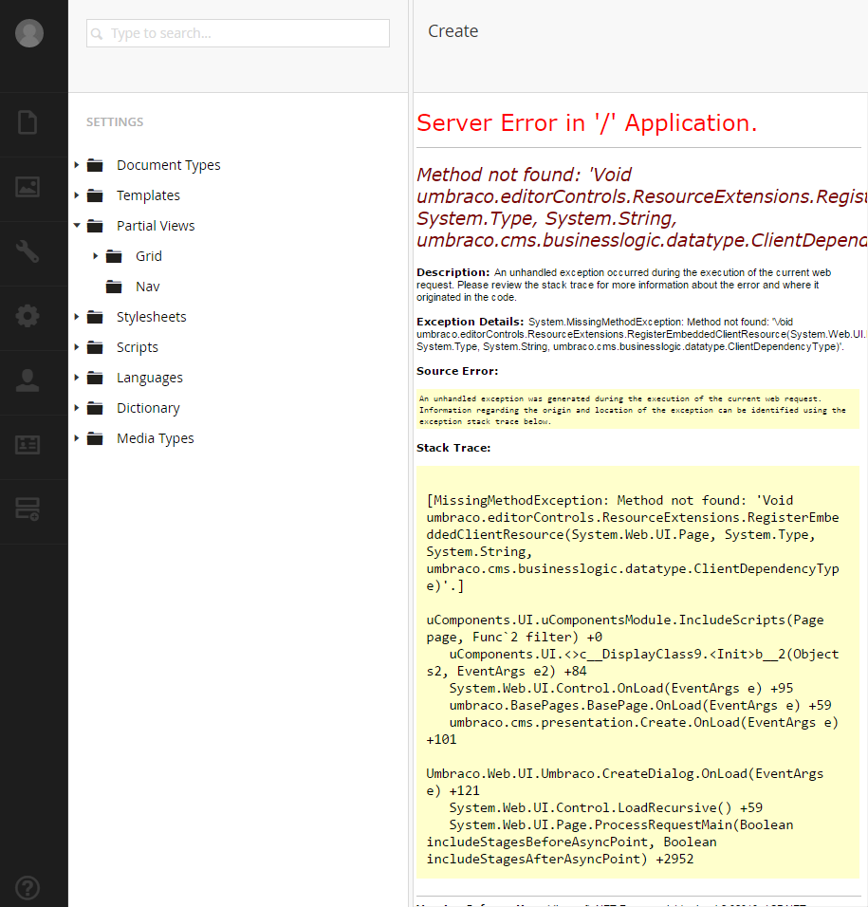Click the Media Types folder icon
868x907 pixels.
click(x=95, y=438)
